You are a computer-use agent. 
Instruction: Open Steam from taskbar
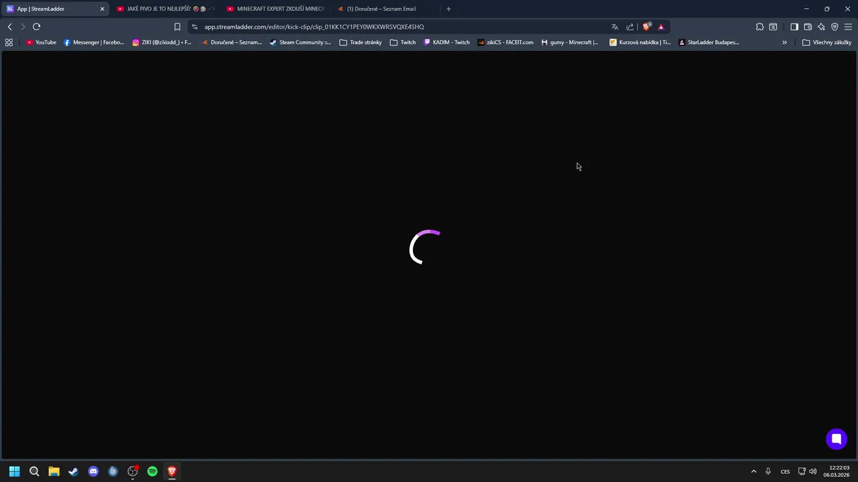[73, 471]
